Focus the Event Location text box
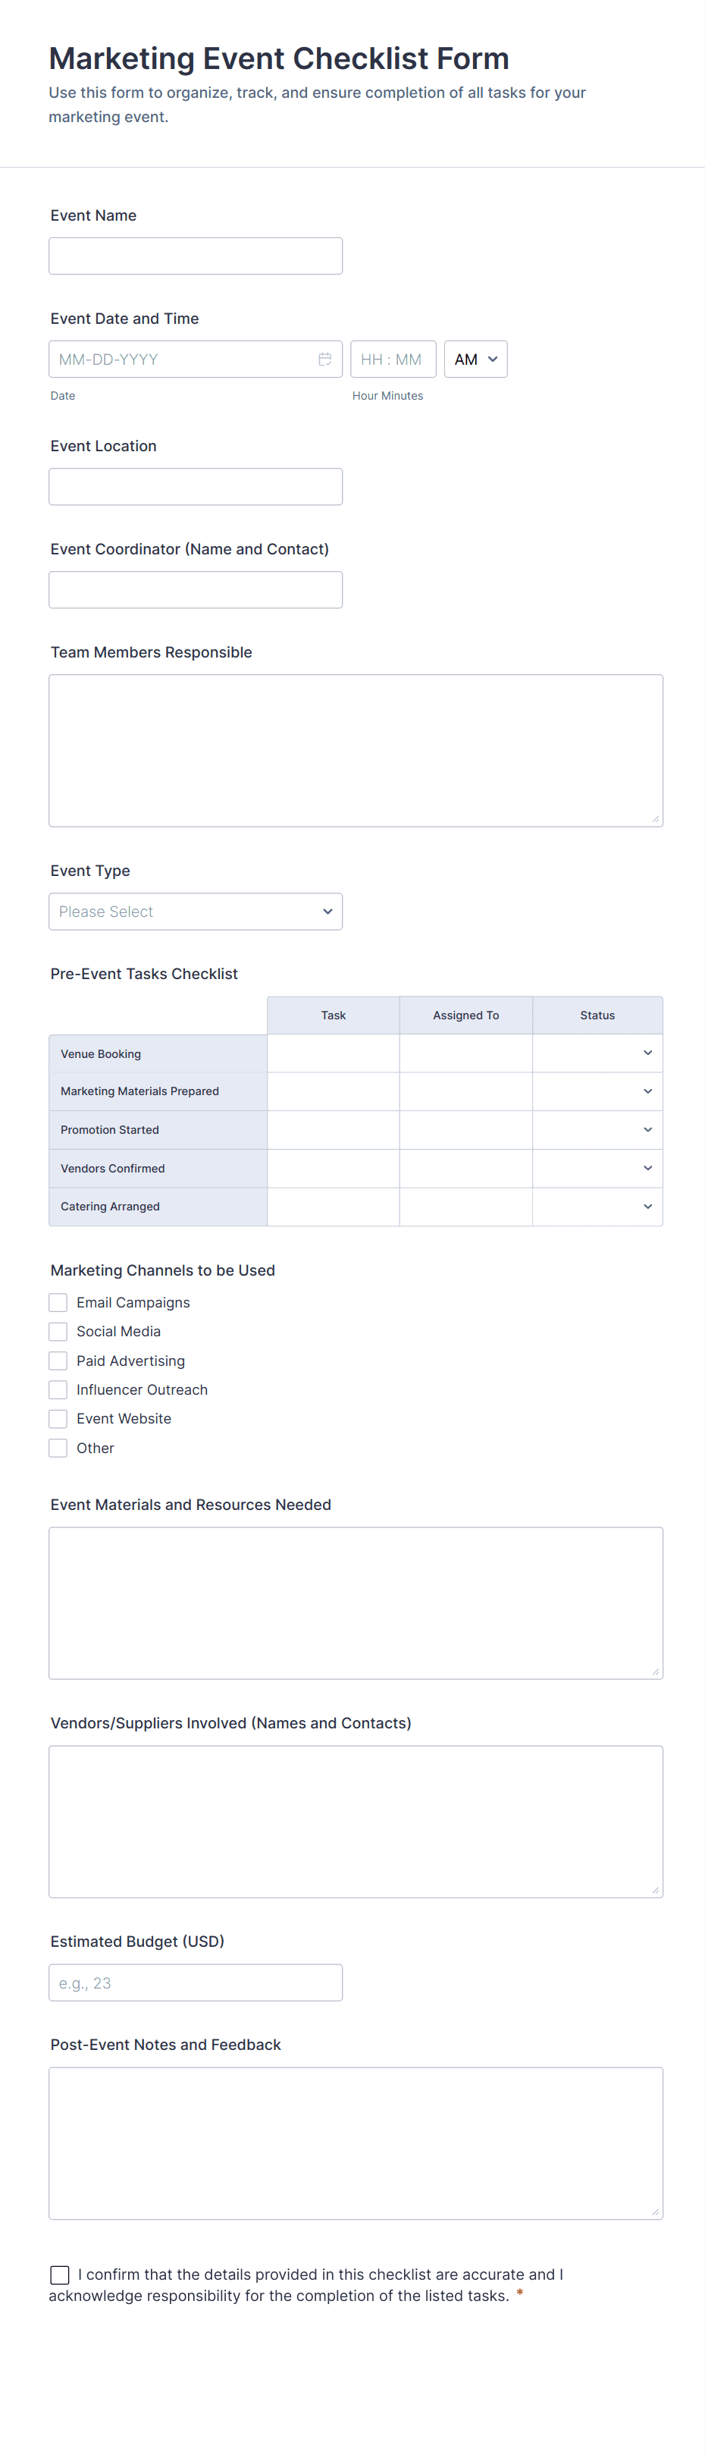Image resolution: width=705 pixels, height=2461 pixels. click(x=195, y=486)
